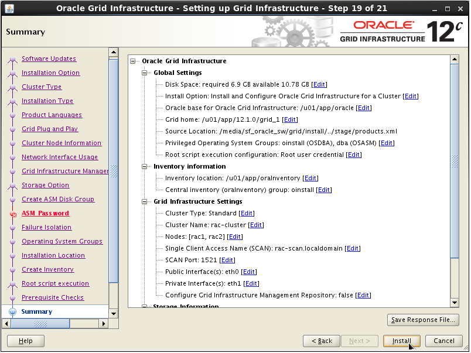This screenshot has height=353, width=471.
Task: Click the sidebar vertical scroll thumb
Action: (x=114, y=171)
